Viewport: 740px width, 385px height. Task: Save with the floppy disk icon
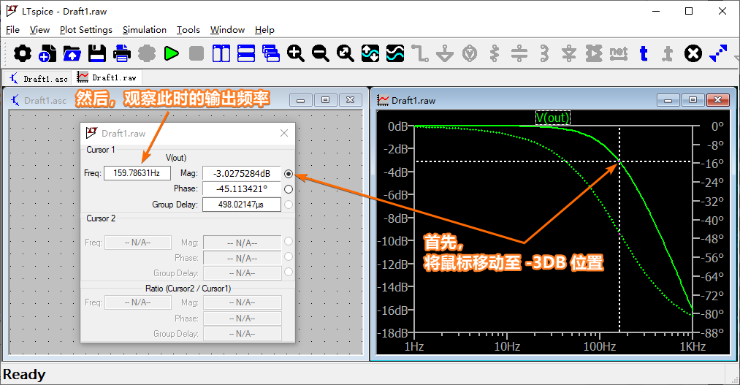[x=96, y=53]
